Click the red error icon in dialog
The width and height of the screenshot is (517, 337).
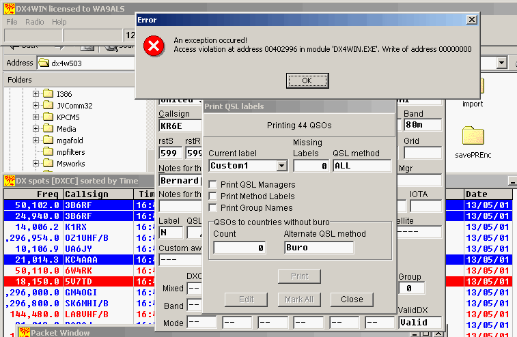point(154,46)
